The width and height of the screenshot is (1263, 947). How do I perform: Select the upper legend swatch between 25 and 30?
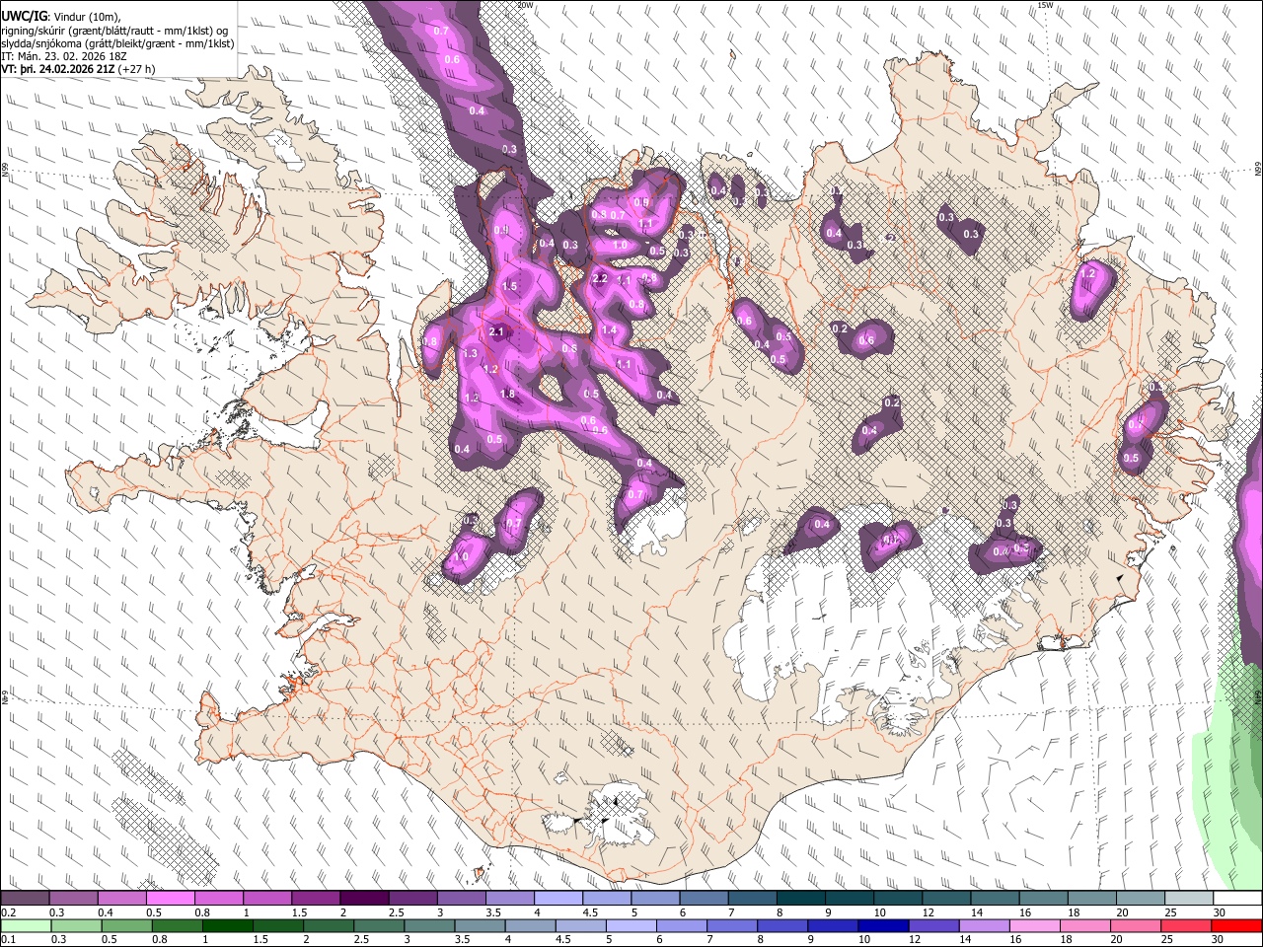1189,899
